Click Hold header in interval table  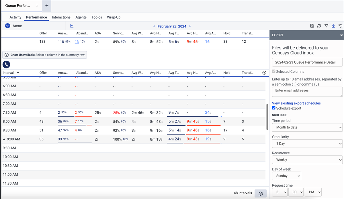(227, 73)
